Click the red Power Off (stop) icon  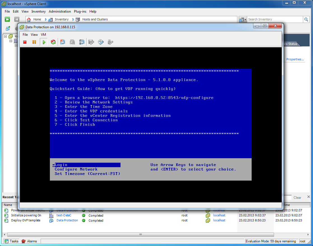pos(25,42)
